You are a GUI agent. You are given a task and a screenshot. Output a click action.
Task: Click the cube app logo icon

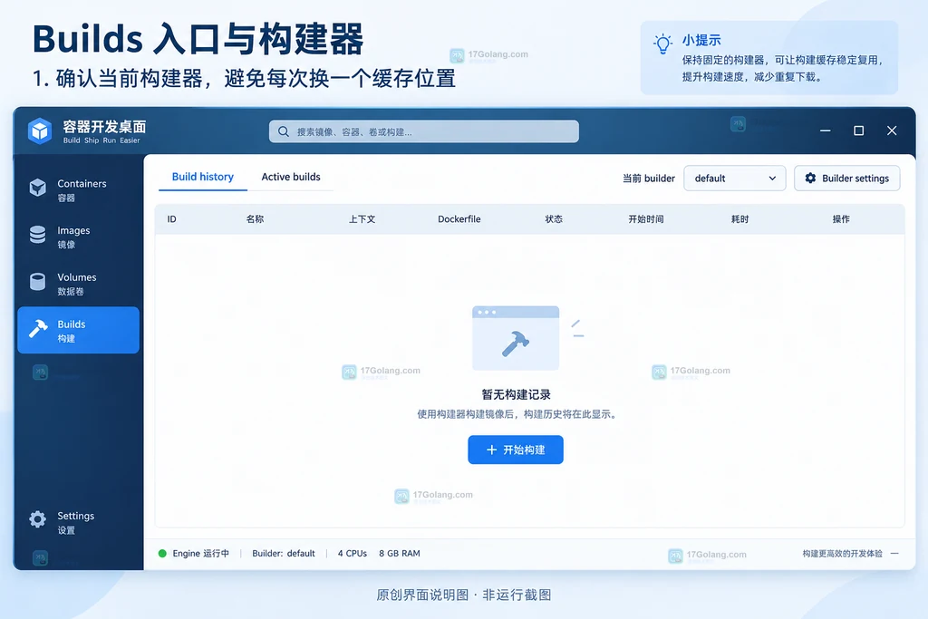point(40,131)
